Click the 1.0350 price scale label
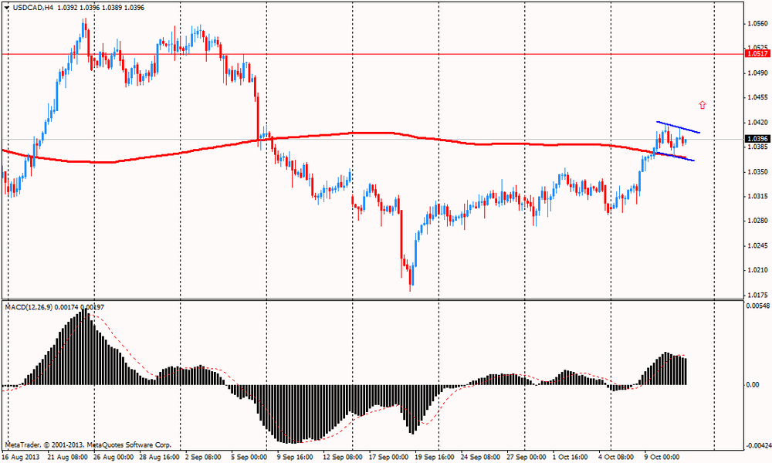The height and width of the screenshot is (463, 772). [x=758, y=172]
